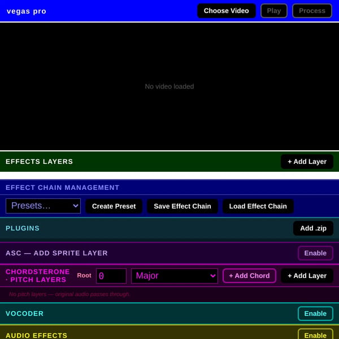Click the Process button
This screenshot has width=339, height=339.
pyautogui.click(x=312, y=11)
